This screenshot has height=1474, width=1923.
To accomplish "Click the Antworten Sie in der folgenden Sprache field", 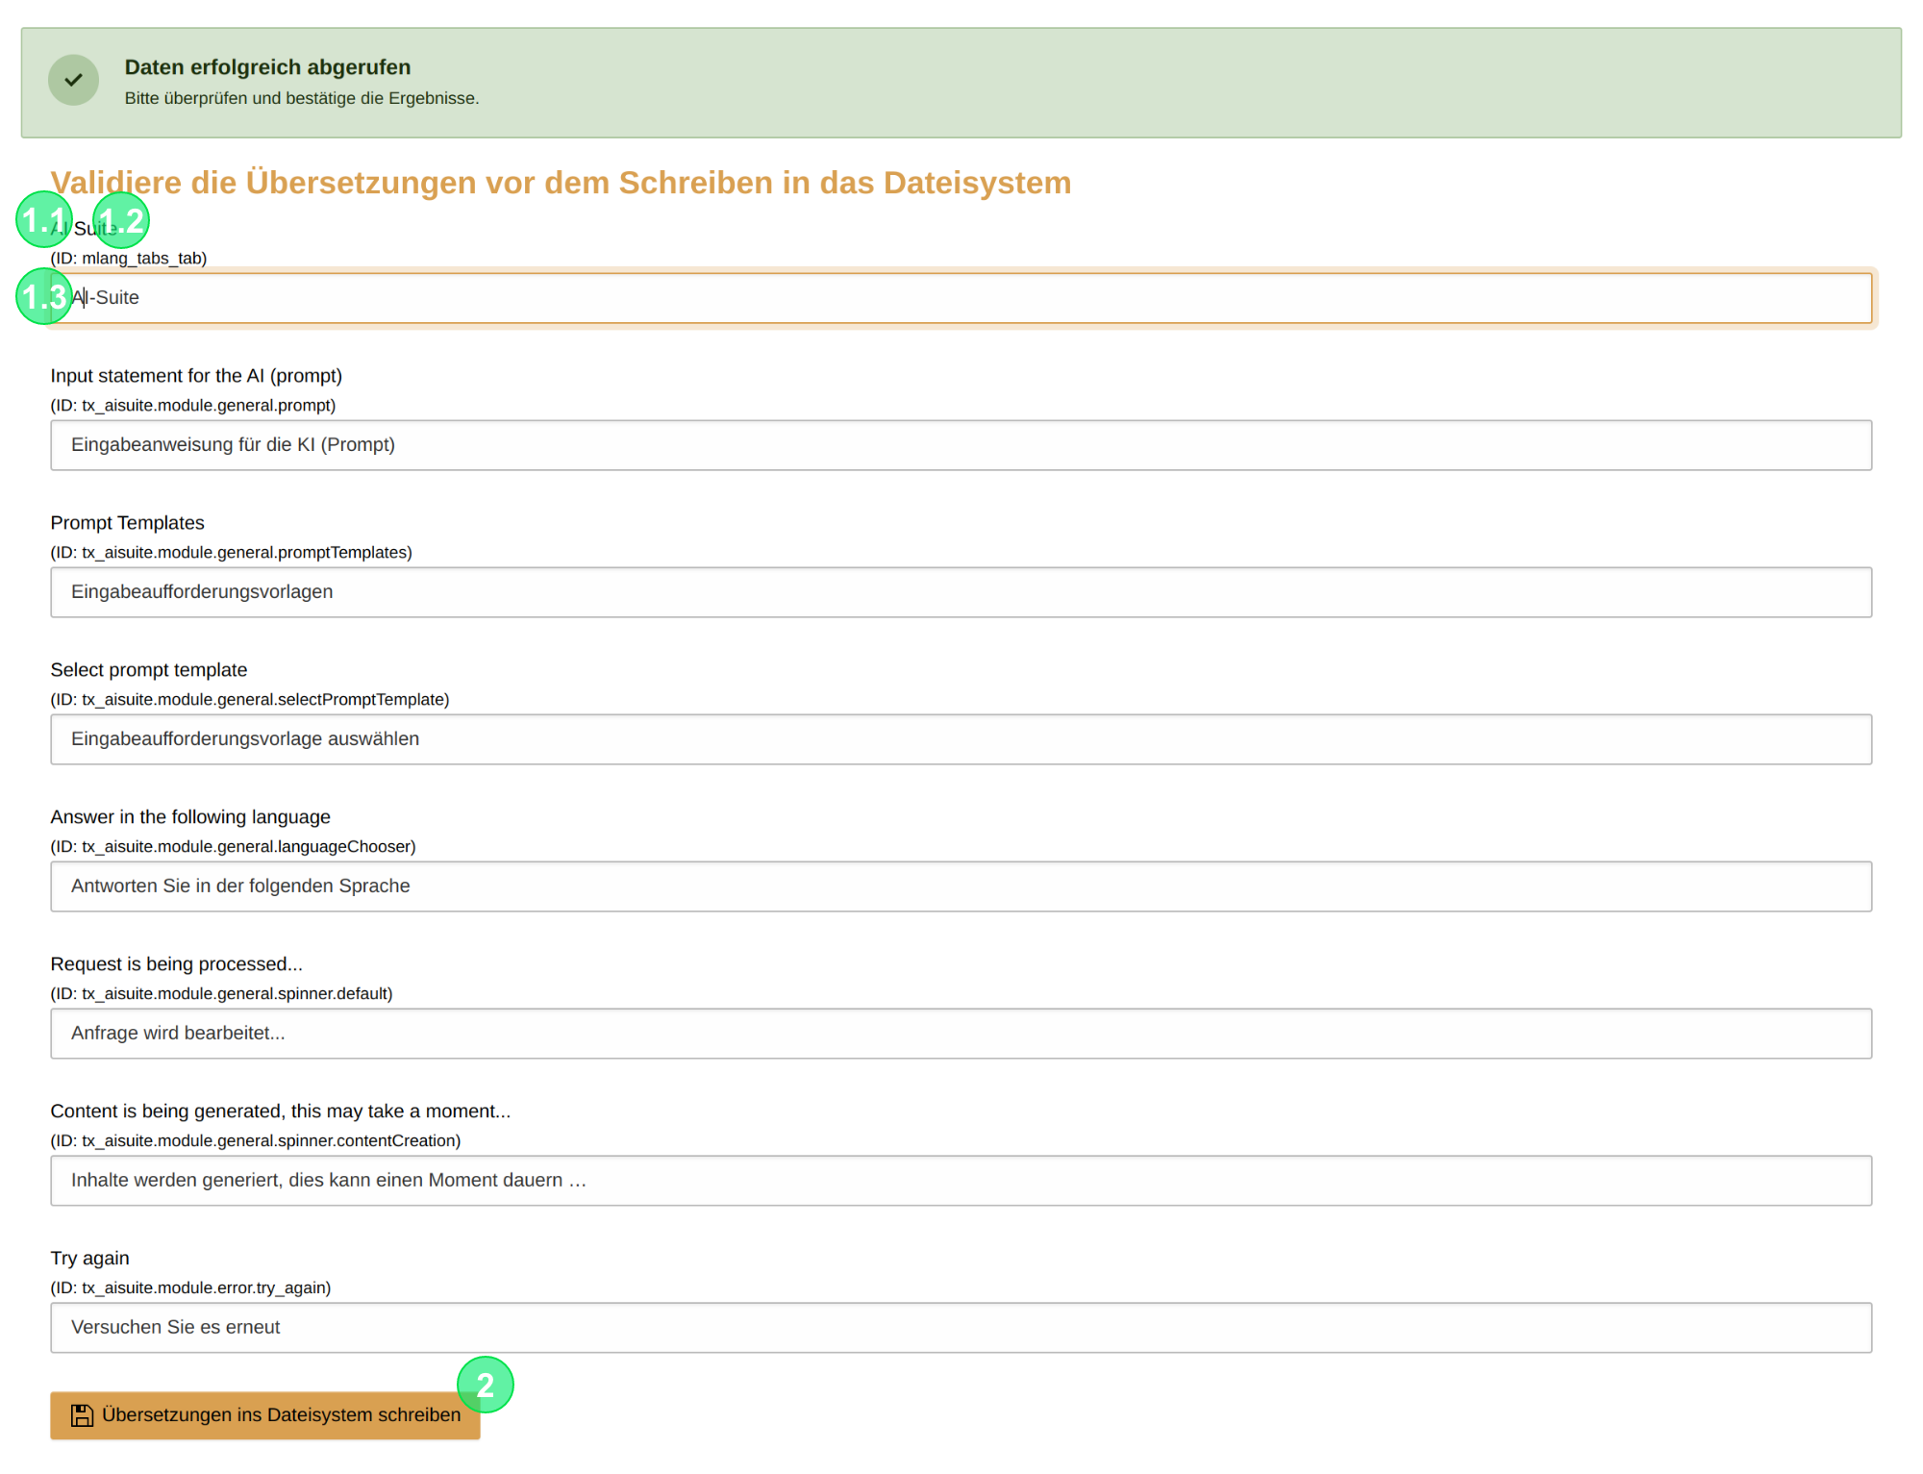I will [961, 887].
